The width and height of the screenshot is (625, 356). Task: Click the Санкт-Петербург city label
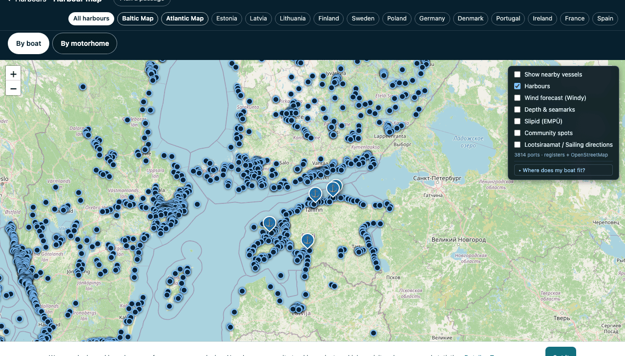pyautogui.click(x=437, y=178)
